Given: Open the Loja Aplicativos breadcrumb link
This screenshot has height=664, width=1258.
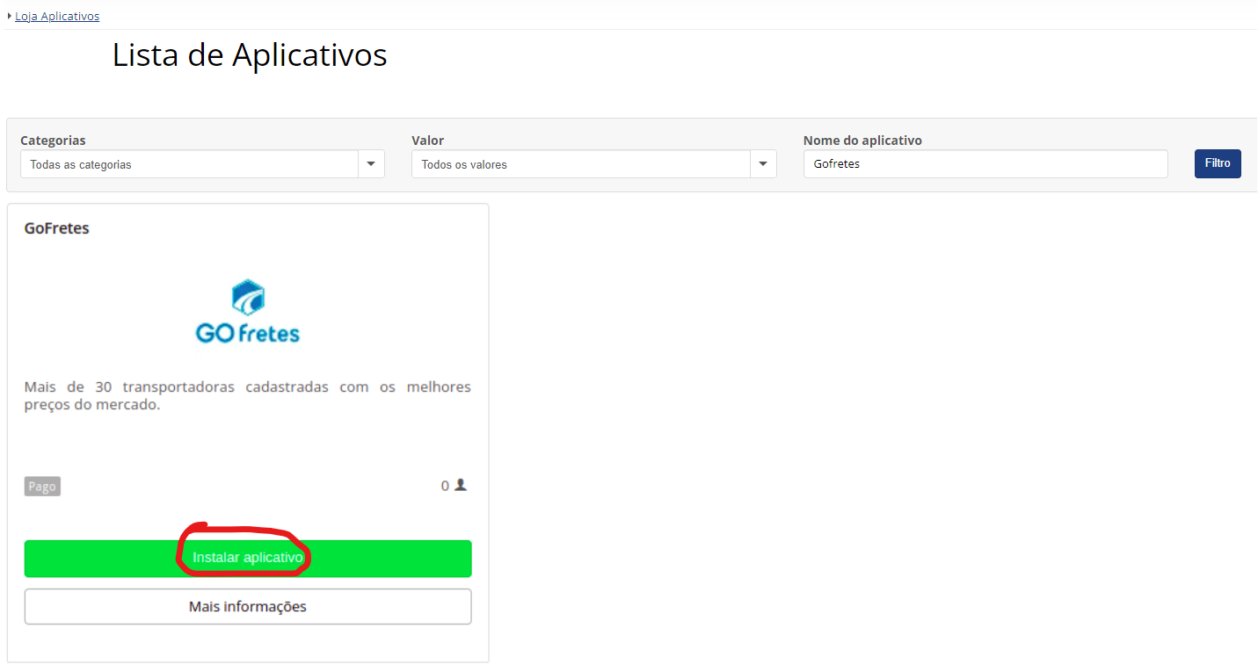Looking at the screenshot, I should 57,16.
